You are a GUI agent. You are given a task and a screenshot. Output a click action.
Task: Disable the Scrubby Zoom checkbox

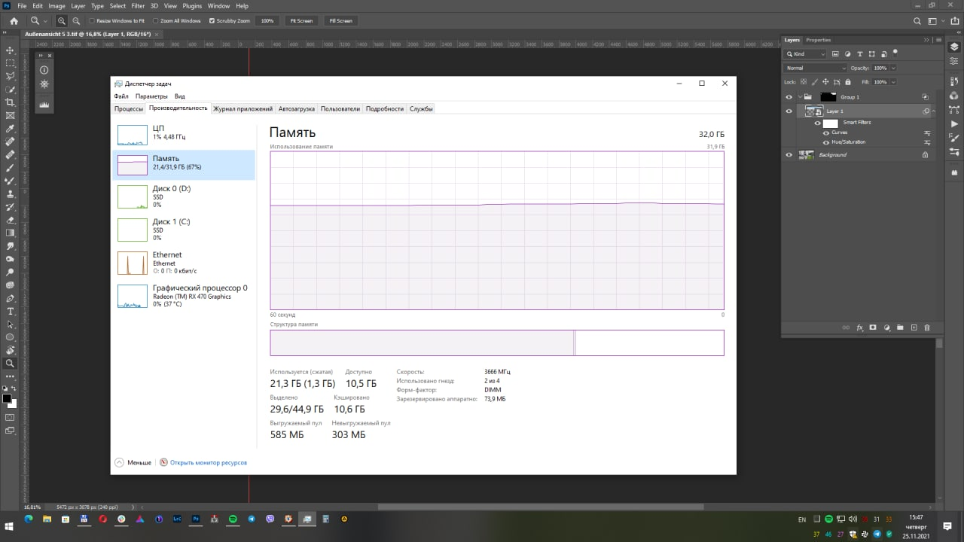coord(211,21)
